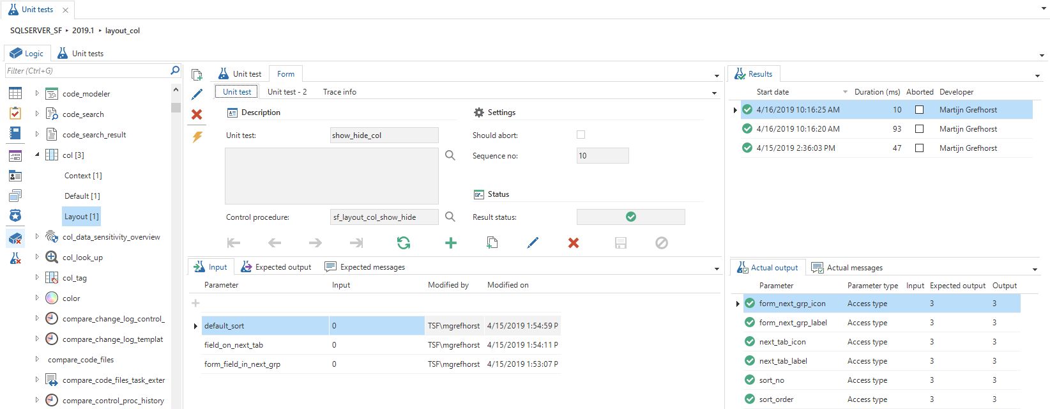Click the color wheel icon beside color
1050x409 pixels.
pos(52,298)
